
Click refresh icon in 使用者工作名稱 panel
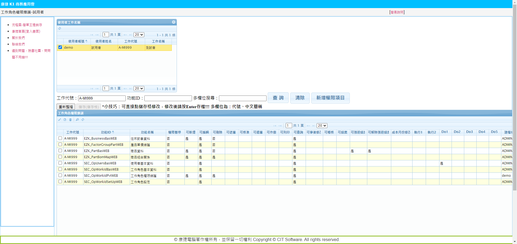coord(60,29)
